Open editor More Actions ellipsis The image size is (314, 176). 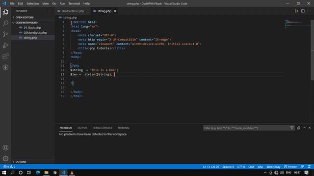click(x=309, y=11)
